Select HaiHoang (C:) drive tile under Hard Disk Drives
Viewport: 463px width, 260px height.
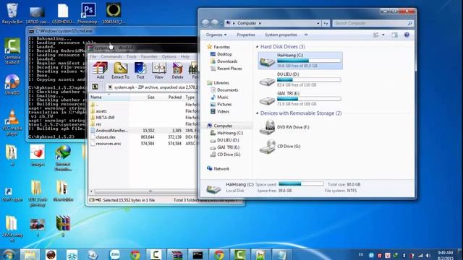300,61
